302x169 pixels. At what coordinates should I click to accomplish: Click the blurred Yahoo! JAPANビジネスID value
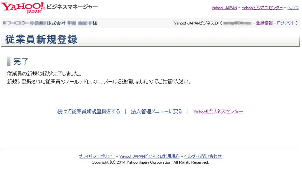tap(237, 23)
